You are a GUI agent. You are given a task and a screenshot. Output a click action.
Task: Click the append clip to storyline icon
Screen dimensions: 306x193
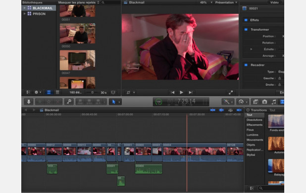[98, 102]
